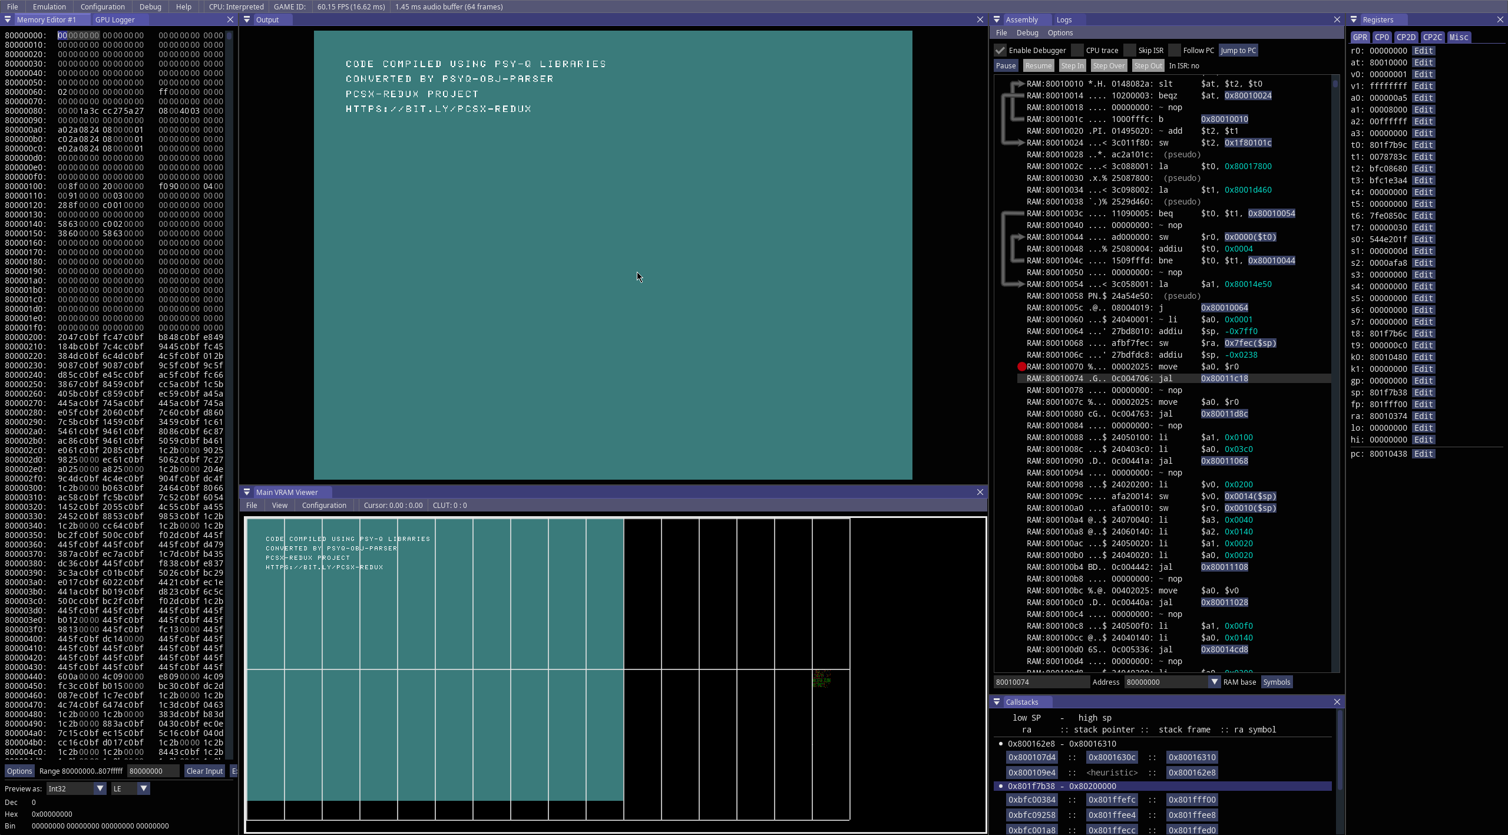Collapse the Main VRAM Viewer triangle

247,492
